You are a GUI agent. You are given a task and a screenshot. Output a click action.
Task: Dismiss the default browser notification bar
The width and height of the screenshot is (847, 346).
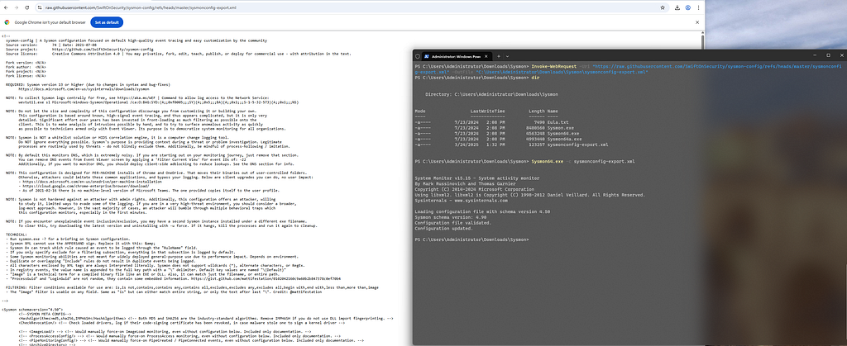coord(696,22)
